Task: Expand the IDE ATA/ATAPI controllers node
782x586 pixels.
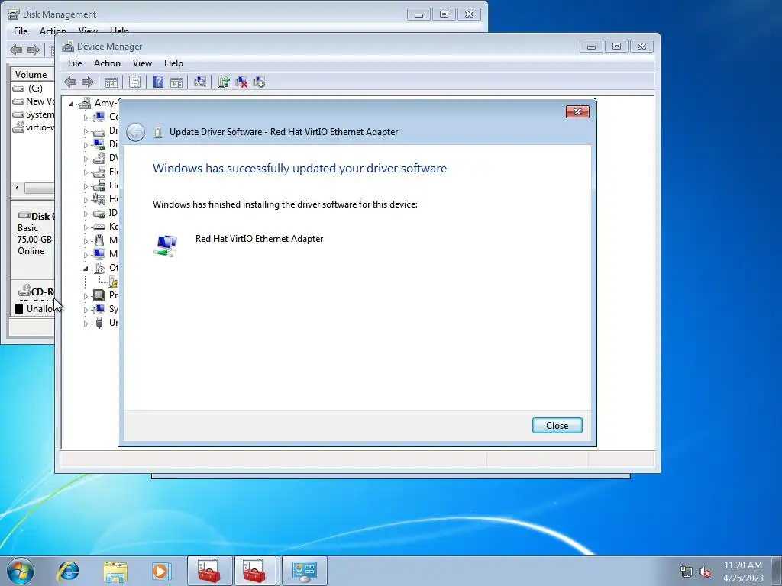Action: pos(86,214)
